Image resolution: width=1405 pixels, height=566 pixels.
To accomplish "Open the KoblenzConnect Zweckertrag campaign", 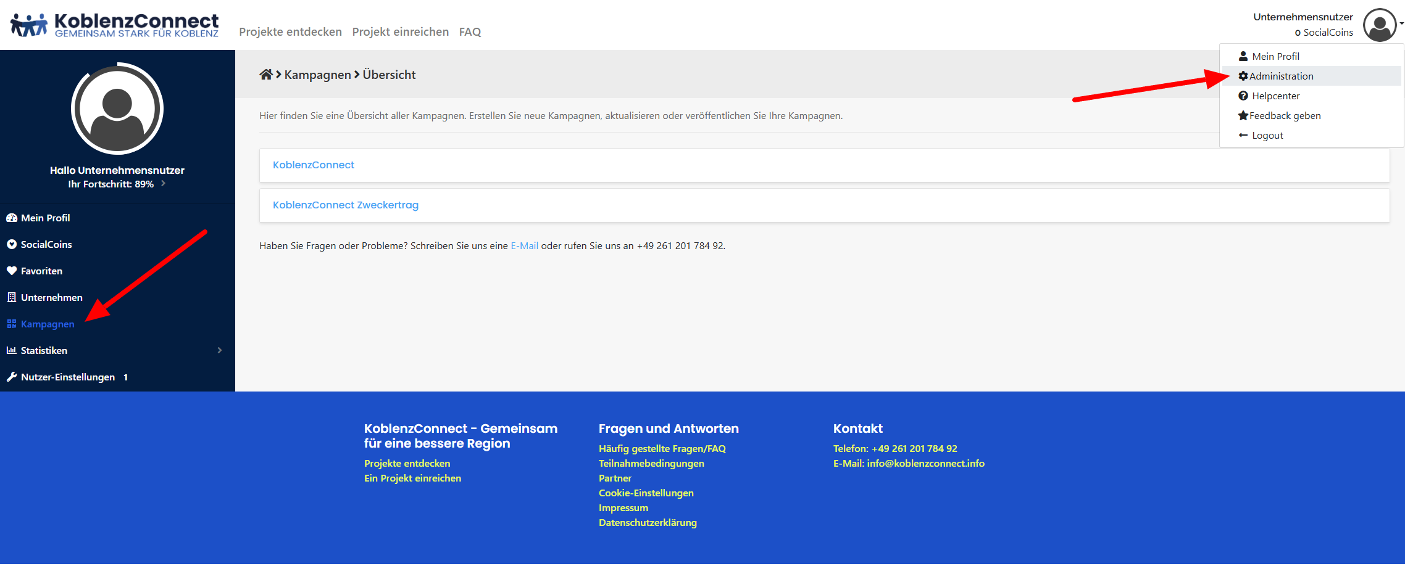I will [x=345, y=205].
